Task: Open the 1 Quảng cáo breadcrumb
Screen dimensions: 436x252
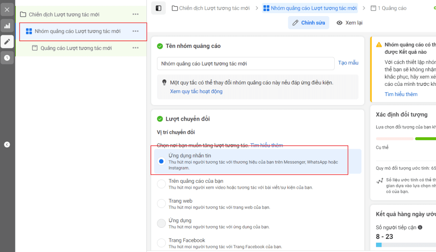Action: [x=388, y=8]
